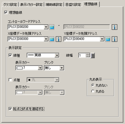Click the [PLC1]D00400 address text field
The width and height of the screenshot is (125, 124).
pos(82,39)
